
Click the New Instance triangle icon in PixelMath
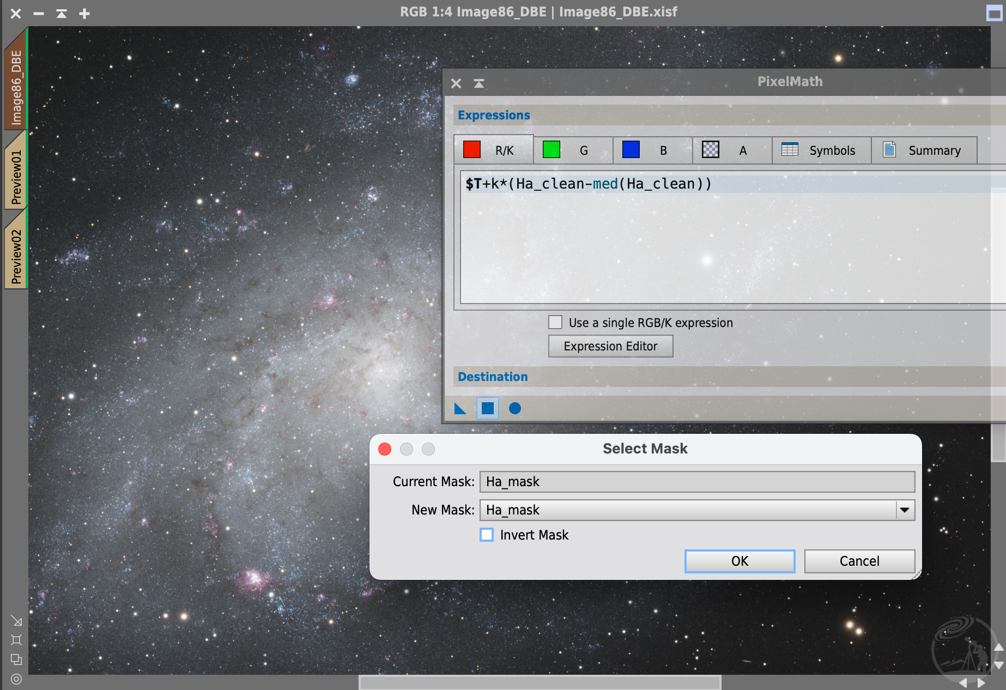tap(460, 408)
